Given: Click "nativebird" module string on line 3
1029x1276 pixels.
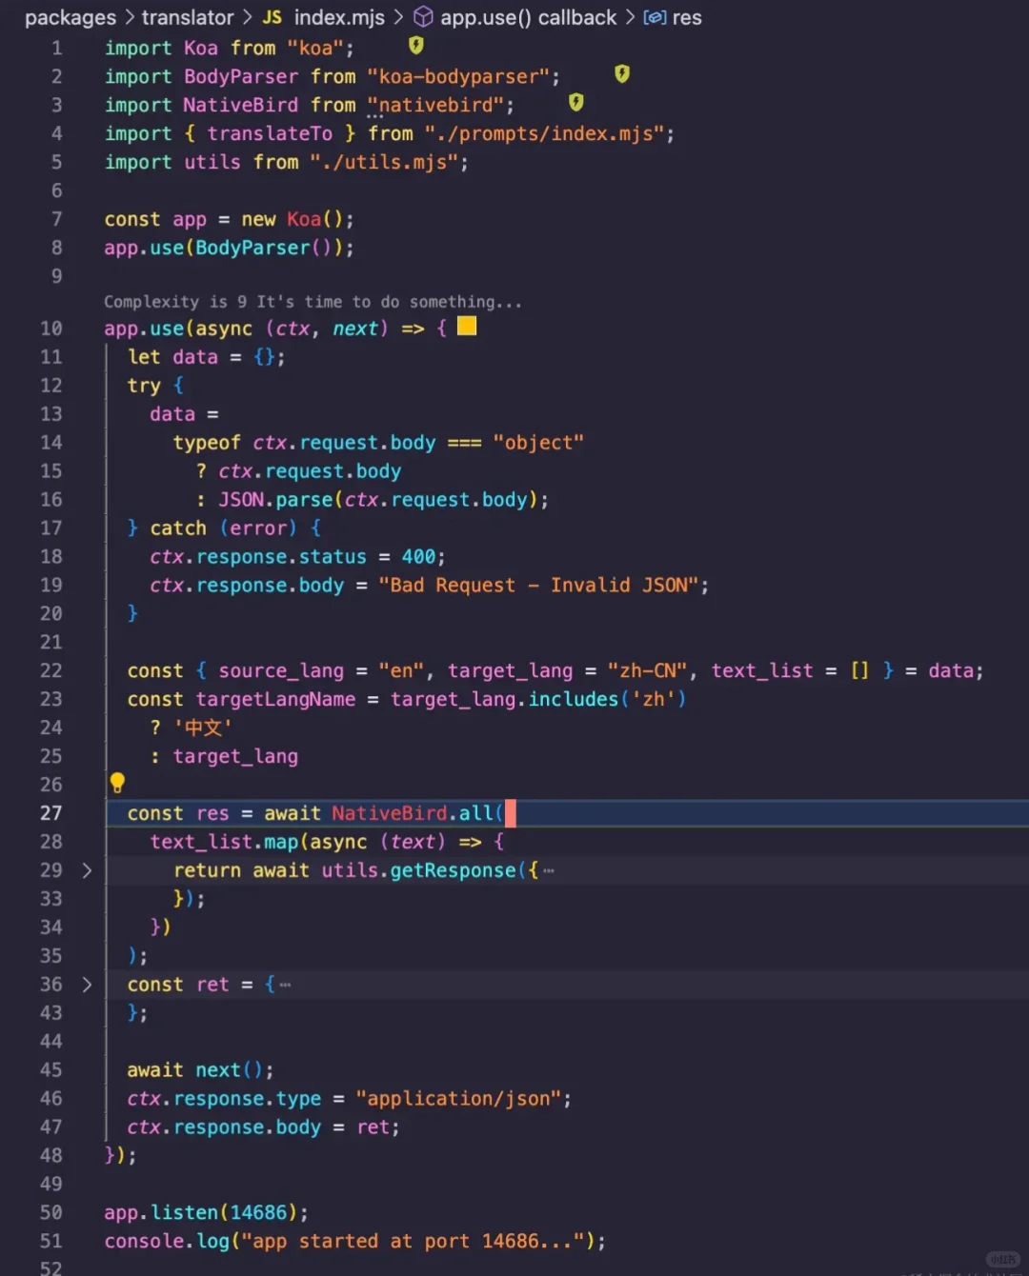Looking at the screenshot, I should tap(435, 105).
